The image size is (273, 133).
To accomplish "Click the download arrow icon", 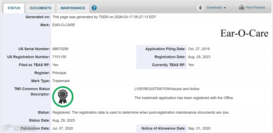I will pos(200,8).
